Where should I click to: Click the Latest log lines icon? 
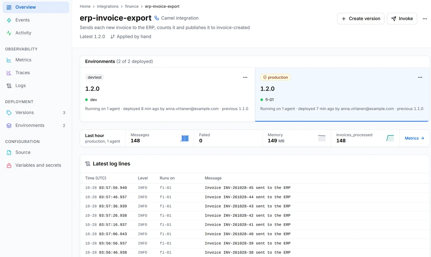click(x=87, y=164)
